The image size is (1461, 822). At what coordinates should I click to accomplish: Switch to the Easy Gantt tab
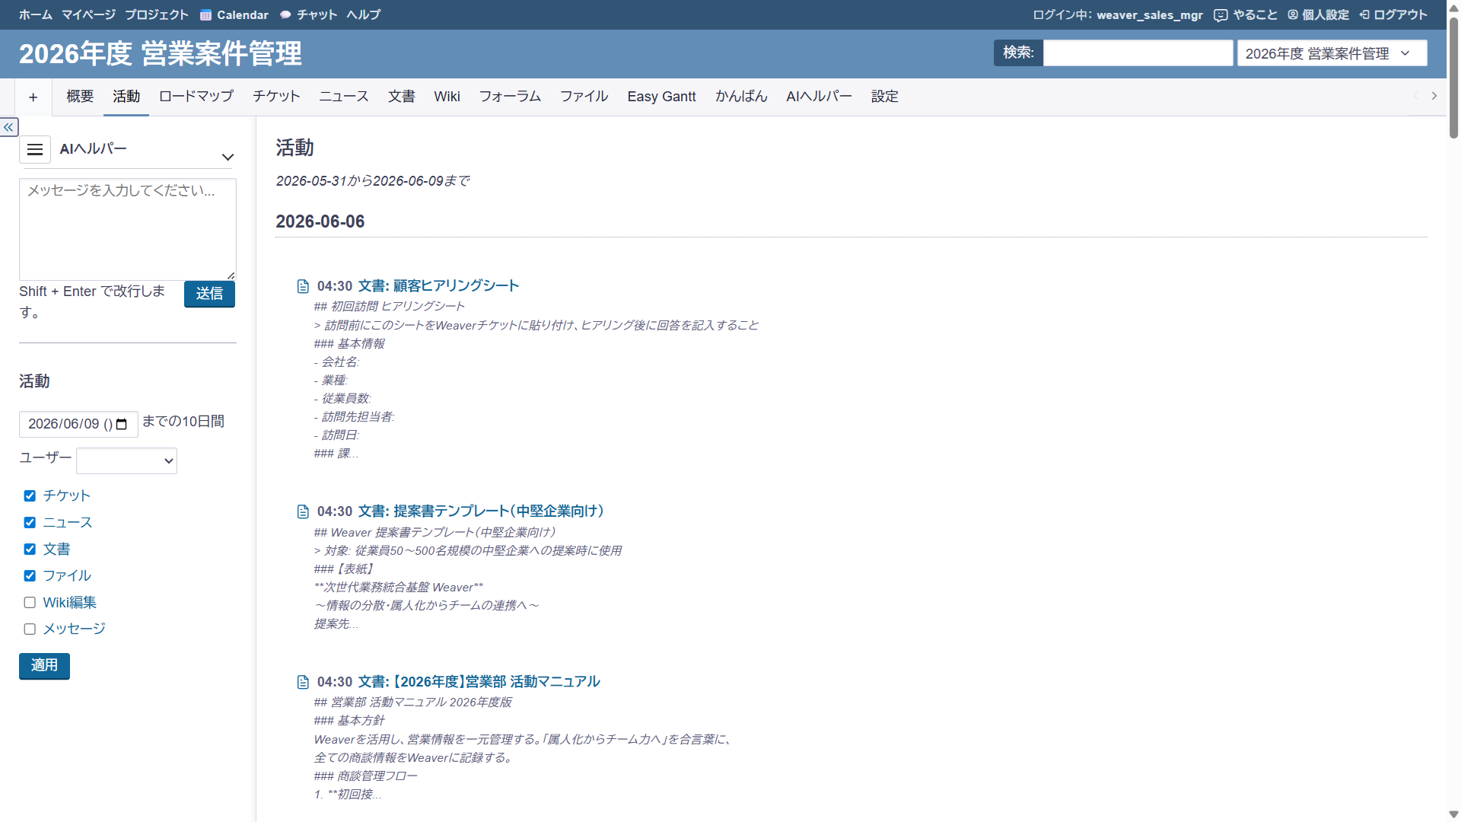(x=662, y=97)
